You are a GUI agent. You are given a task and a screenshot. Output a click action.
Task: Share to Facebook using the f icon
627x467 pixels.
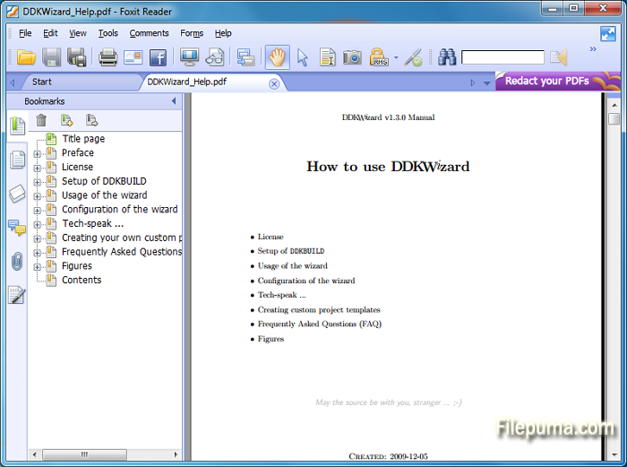click(x=158, y=57)
